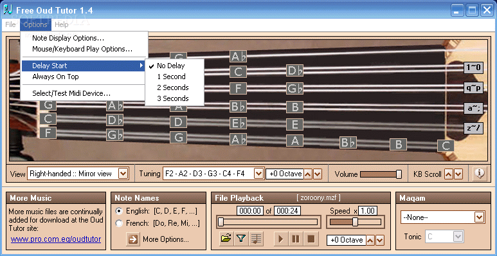The height and width of the screenshot is (256, 497).
Task: Click the funnel filter icon in File Playback
Action: click(x=241, y=239)
